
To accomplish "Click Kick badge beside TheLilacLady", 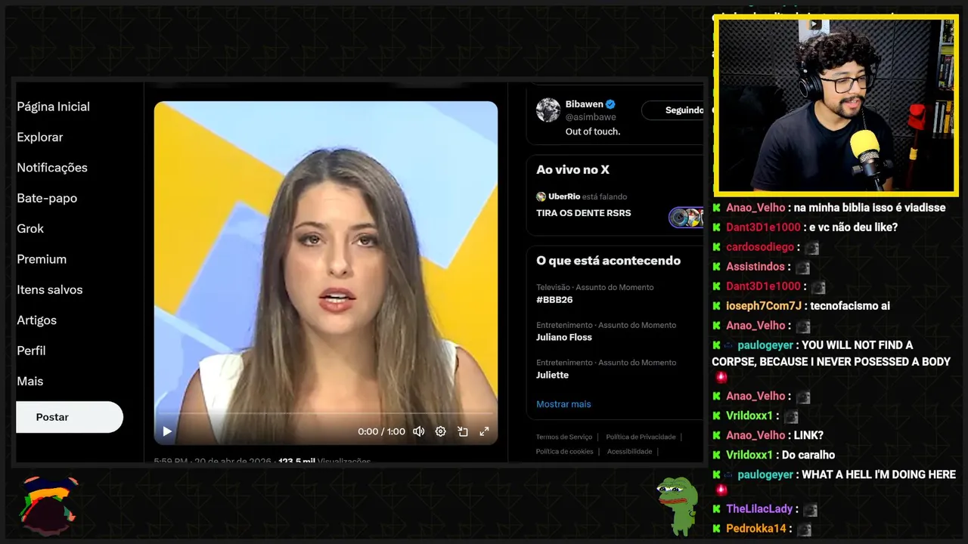I will (716, 509).
